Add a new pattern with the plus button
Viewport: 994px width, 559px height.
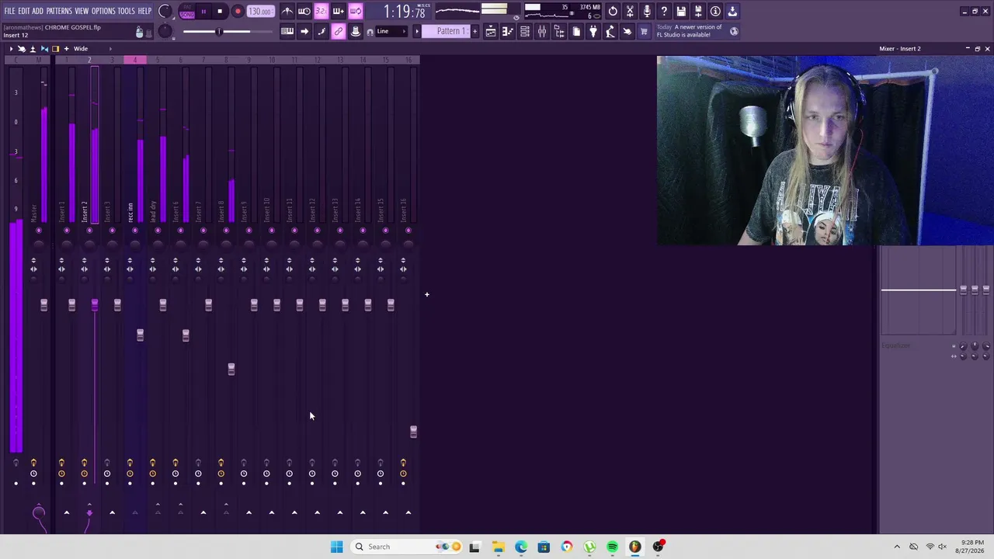click(475, 32)
